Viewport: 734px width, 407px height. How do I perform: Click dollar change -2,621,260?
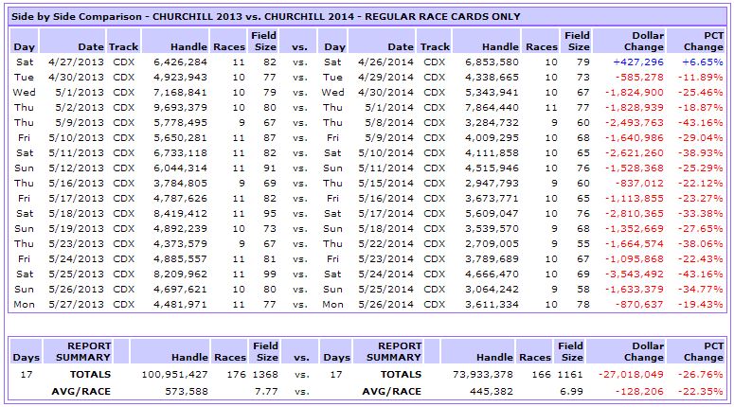coord(635,153)
